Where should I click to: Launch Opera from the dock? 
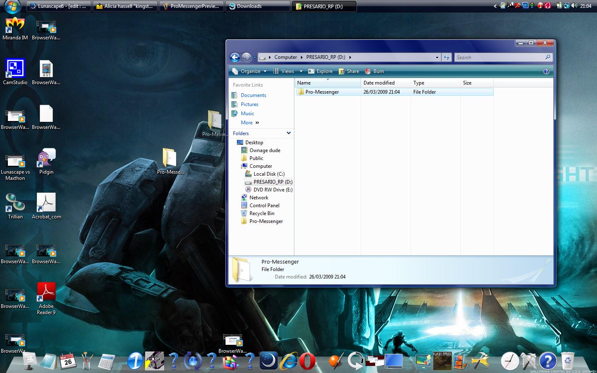307,361
